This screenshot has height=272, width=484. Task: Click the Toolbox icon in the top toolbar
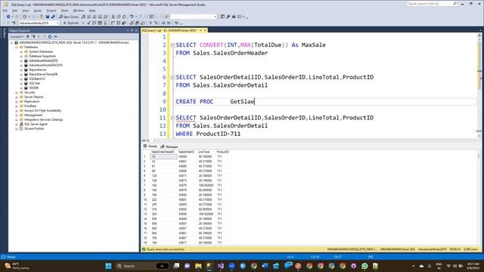[x=234, y=17]
